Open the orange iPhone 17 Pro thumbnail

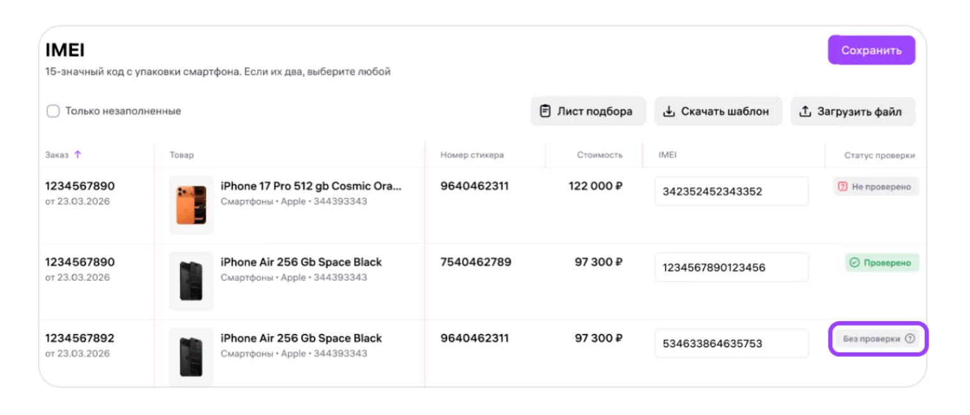click(x=191, y=204)
